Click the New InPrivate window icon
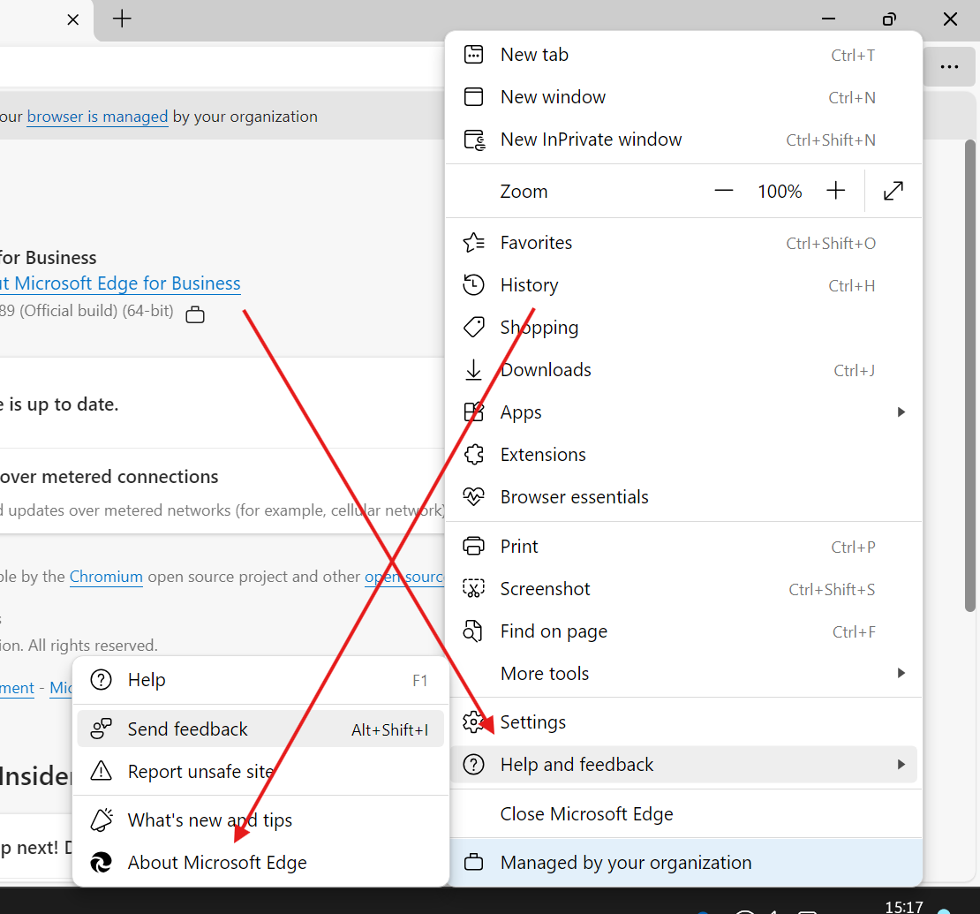 click(474, 140)
